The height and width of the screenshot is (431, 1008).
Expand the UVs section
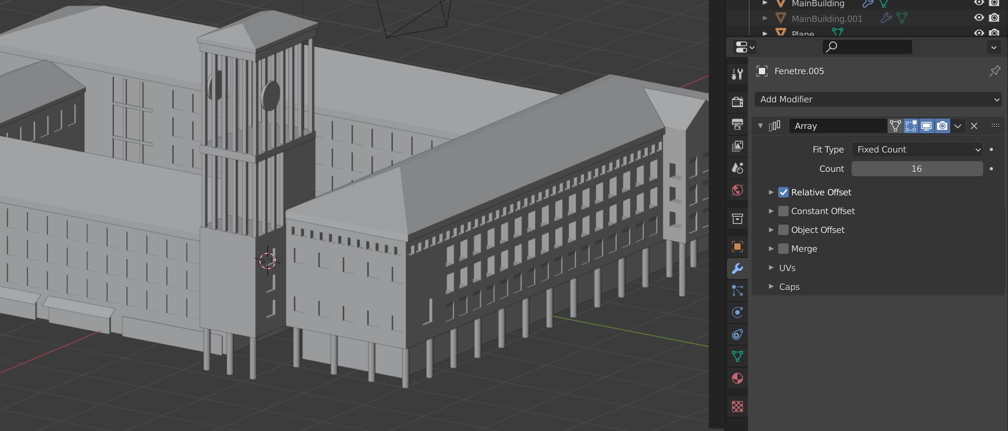pyautogui.click(x=771, y=267)
